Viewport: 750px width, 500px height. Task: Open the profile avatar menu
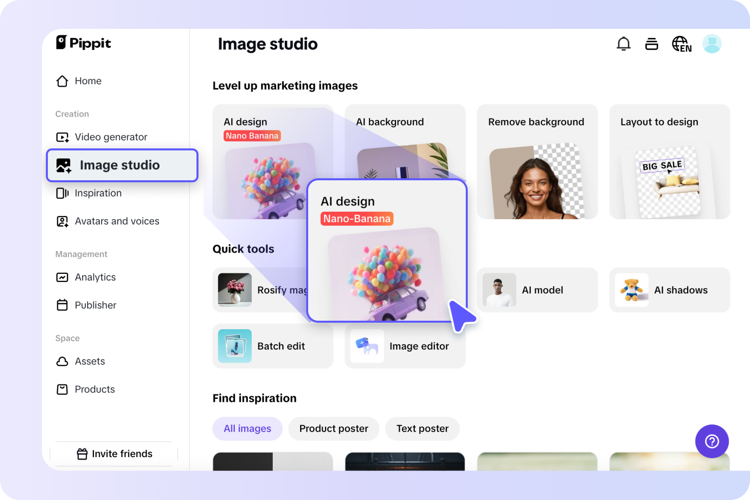pyautogui.click(x=712, y=44)
